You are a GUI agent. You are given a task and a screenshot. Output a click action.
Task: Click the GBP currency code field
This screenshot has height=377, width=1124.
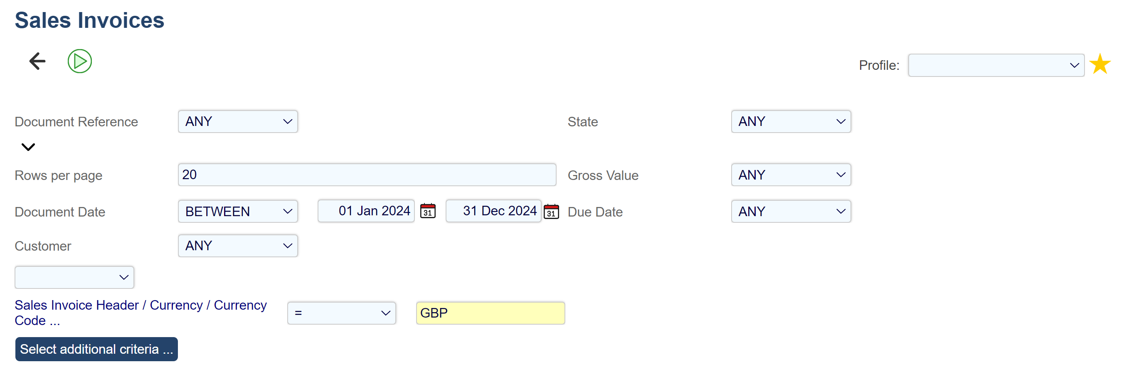(x=490, y=313)
